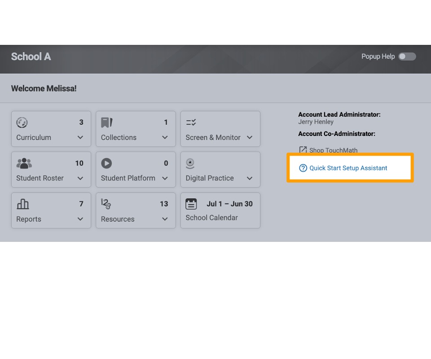Click the Account Lead Administrator label

click(x=339, y=114)
